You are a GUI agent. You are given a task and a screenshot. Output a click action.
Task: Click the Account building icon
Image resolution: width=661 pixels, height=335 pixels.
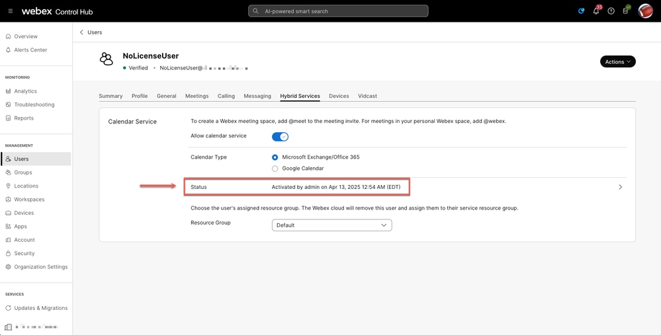click(x=9, y=240)
